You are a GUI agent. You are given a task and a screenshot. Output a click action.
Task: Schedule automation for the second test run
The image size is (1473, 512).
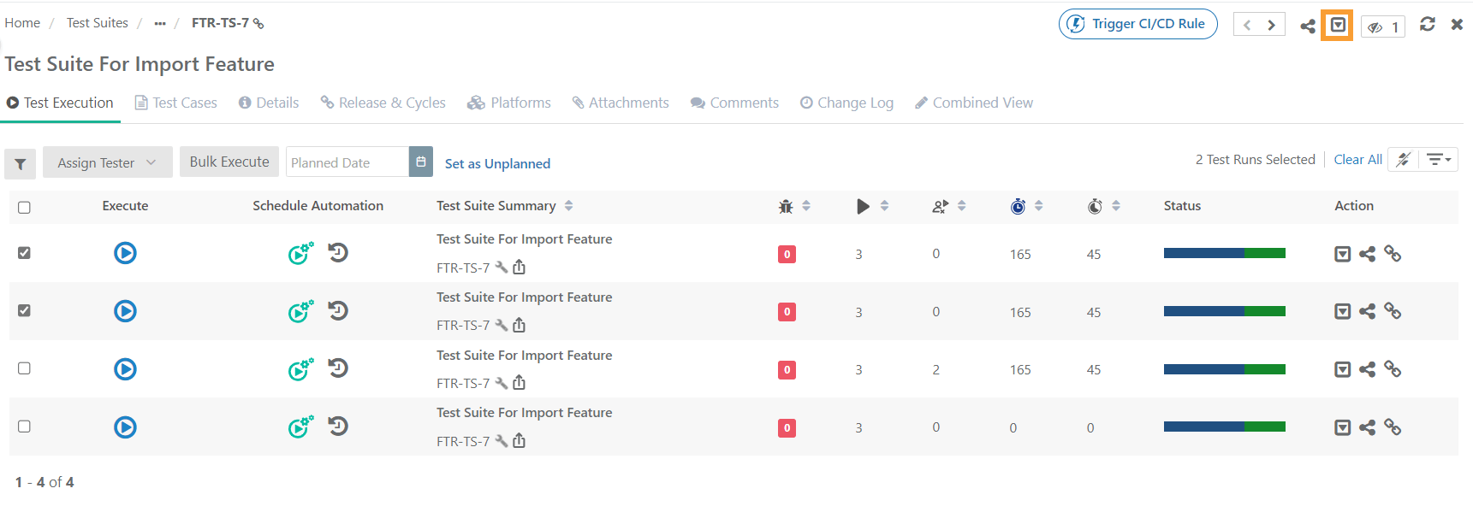pyautogui.click(x=300, y=312)
